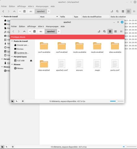The image size is (137, 149).
Task: Click apache2 in front window path bar
Action: (51, 31)
